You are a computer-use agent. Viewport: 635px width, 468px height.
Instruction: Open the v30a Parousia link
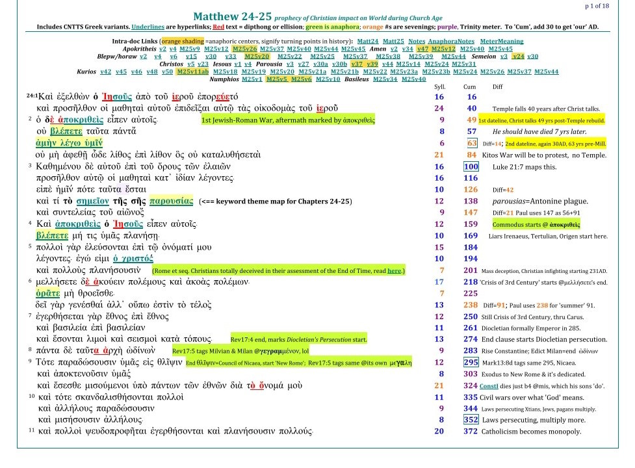320,64
